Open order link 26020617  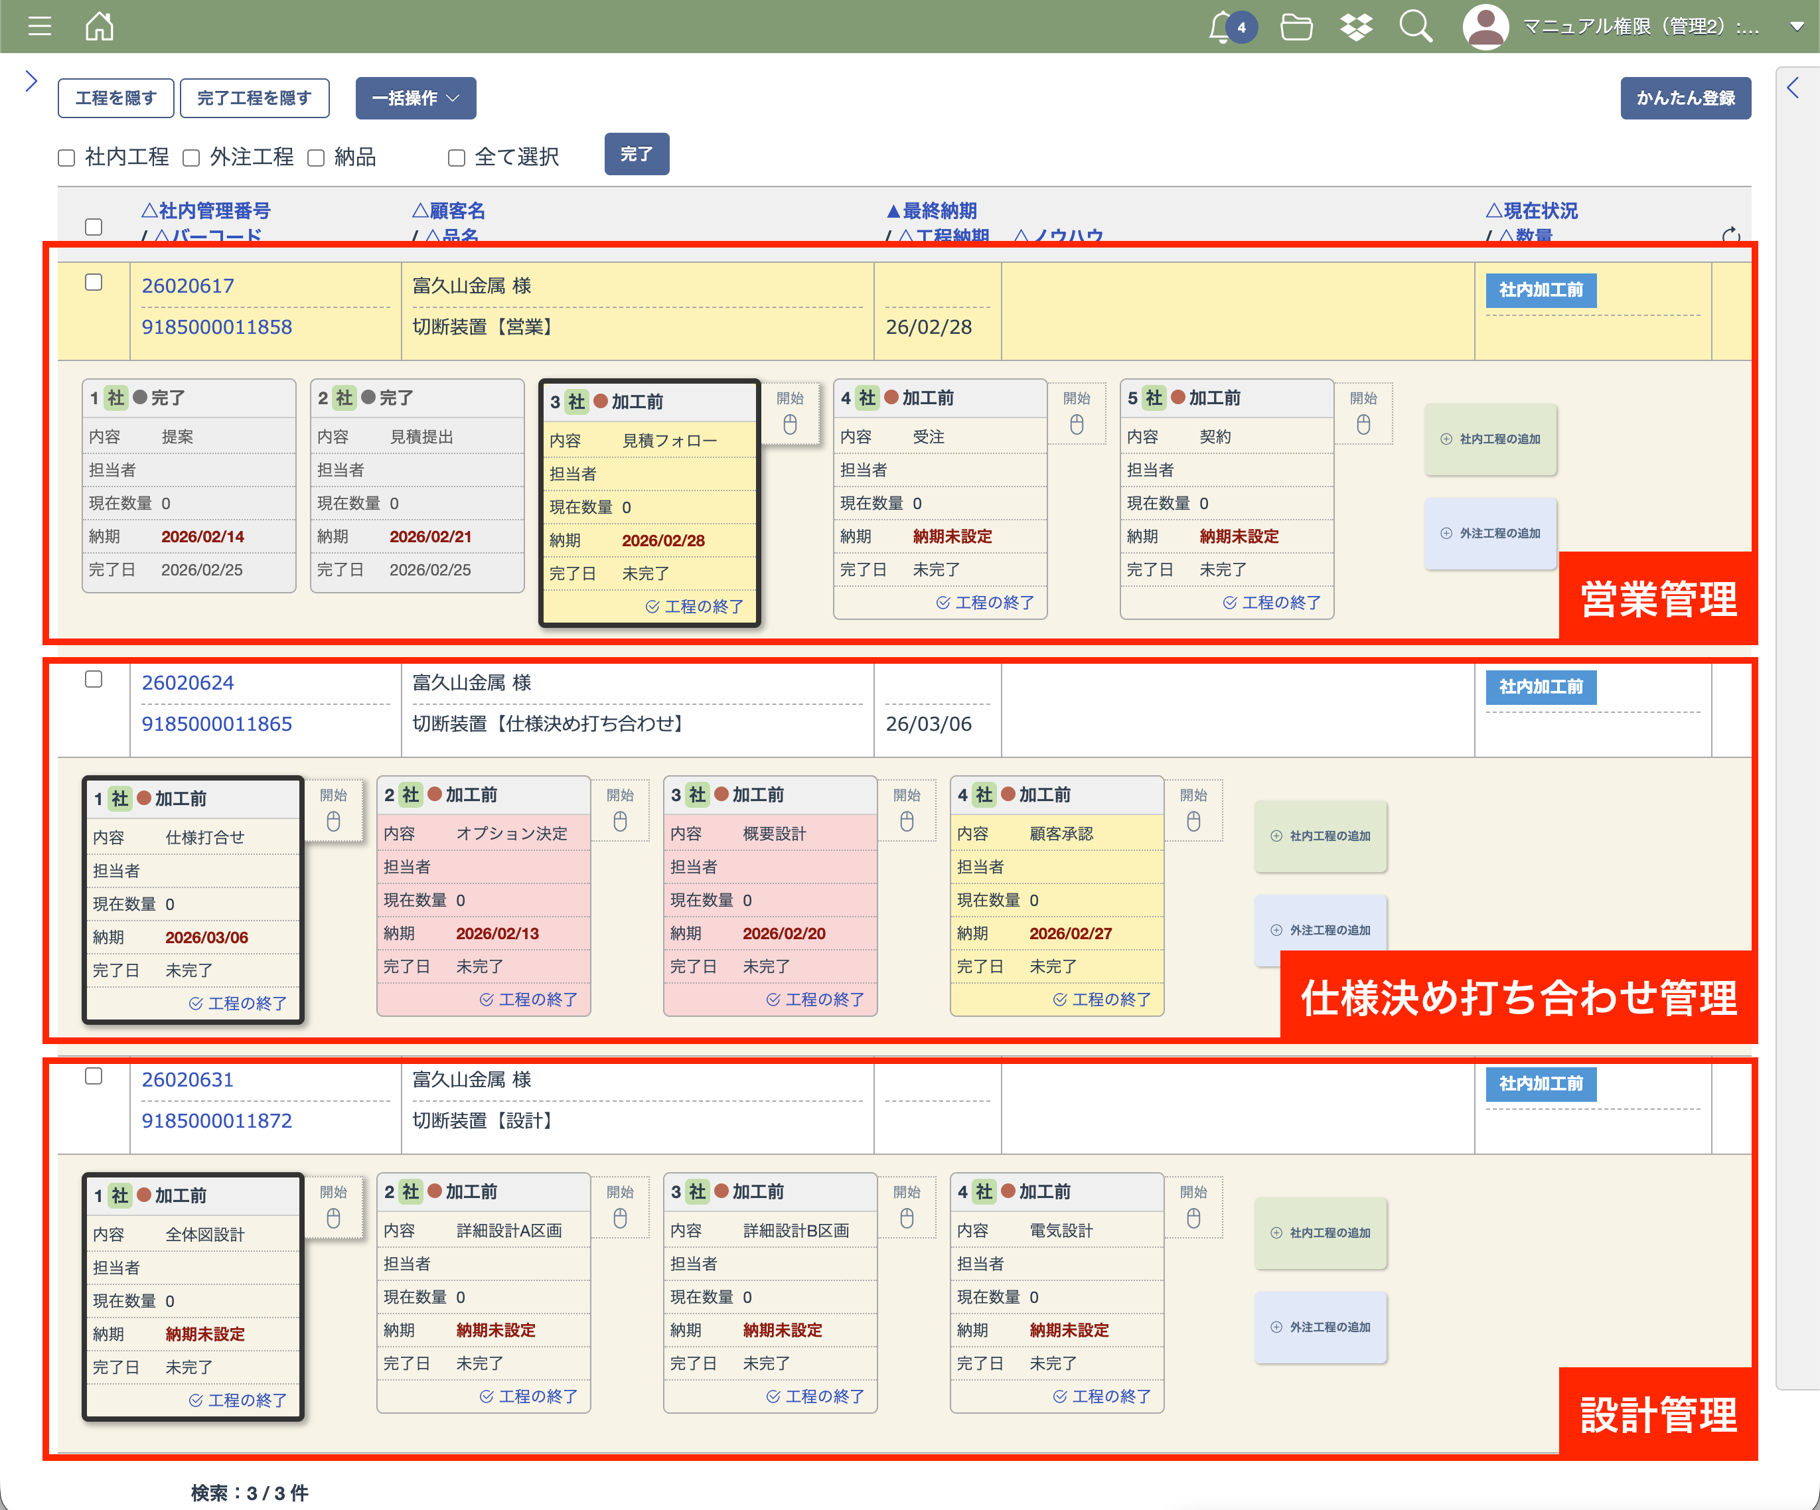pyautogui.click(x=187, y=286)
